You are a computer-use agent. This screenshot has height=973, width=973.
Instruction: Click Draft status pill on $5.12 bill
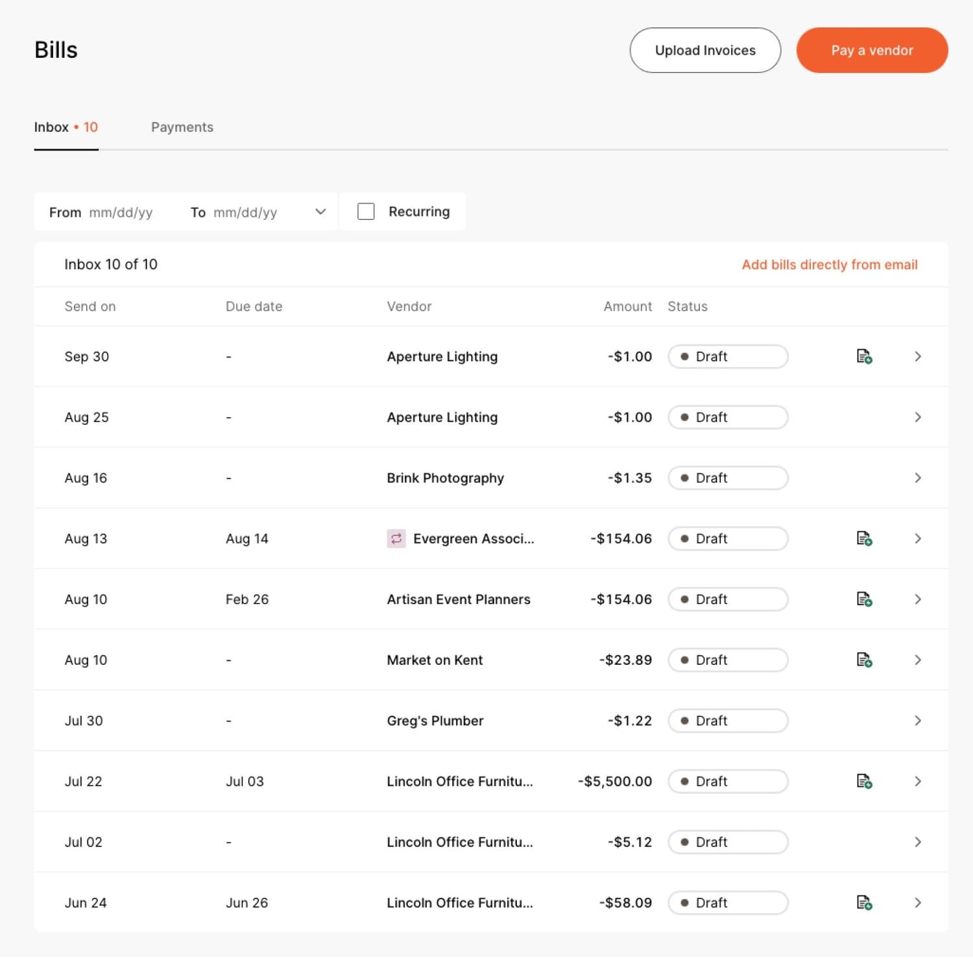pyautogui.click(x=727, y=842)
